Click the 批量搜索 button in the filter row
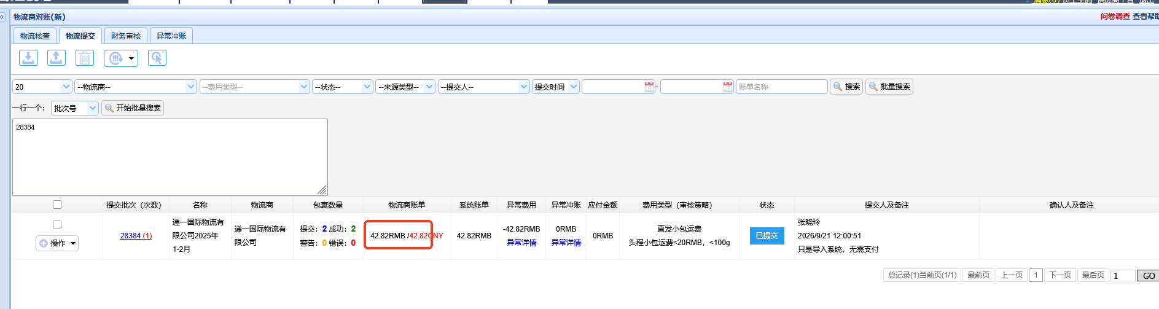 889,87
